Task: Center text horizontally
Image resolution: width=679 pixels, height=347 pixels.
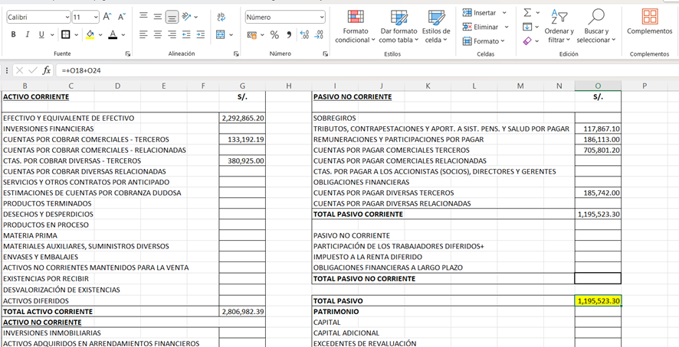Action: [x=158, y=34]
